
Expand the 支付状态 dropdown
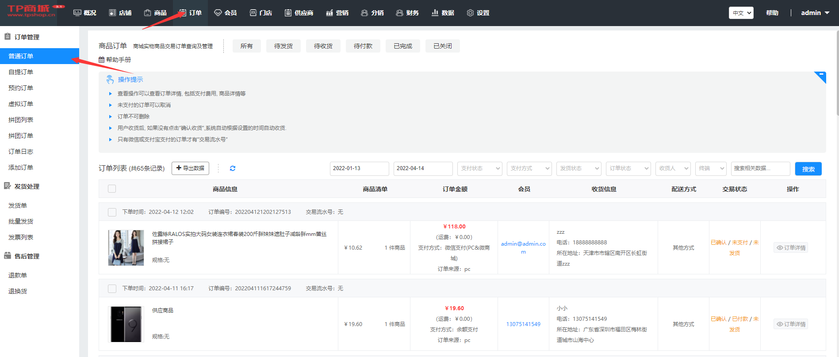pos(479,168)
